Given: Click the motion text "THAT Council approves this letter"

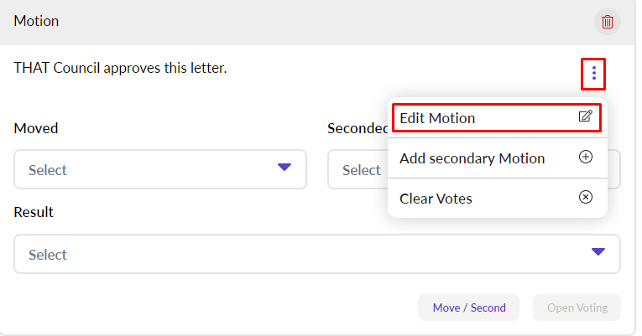Looking at the screenshot, I should coord(120,68).
